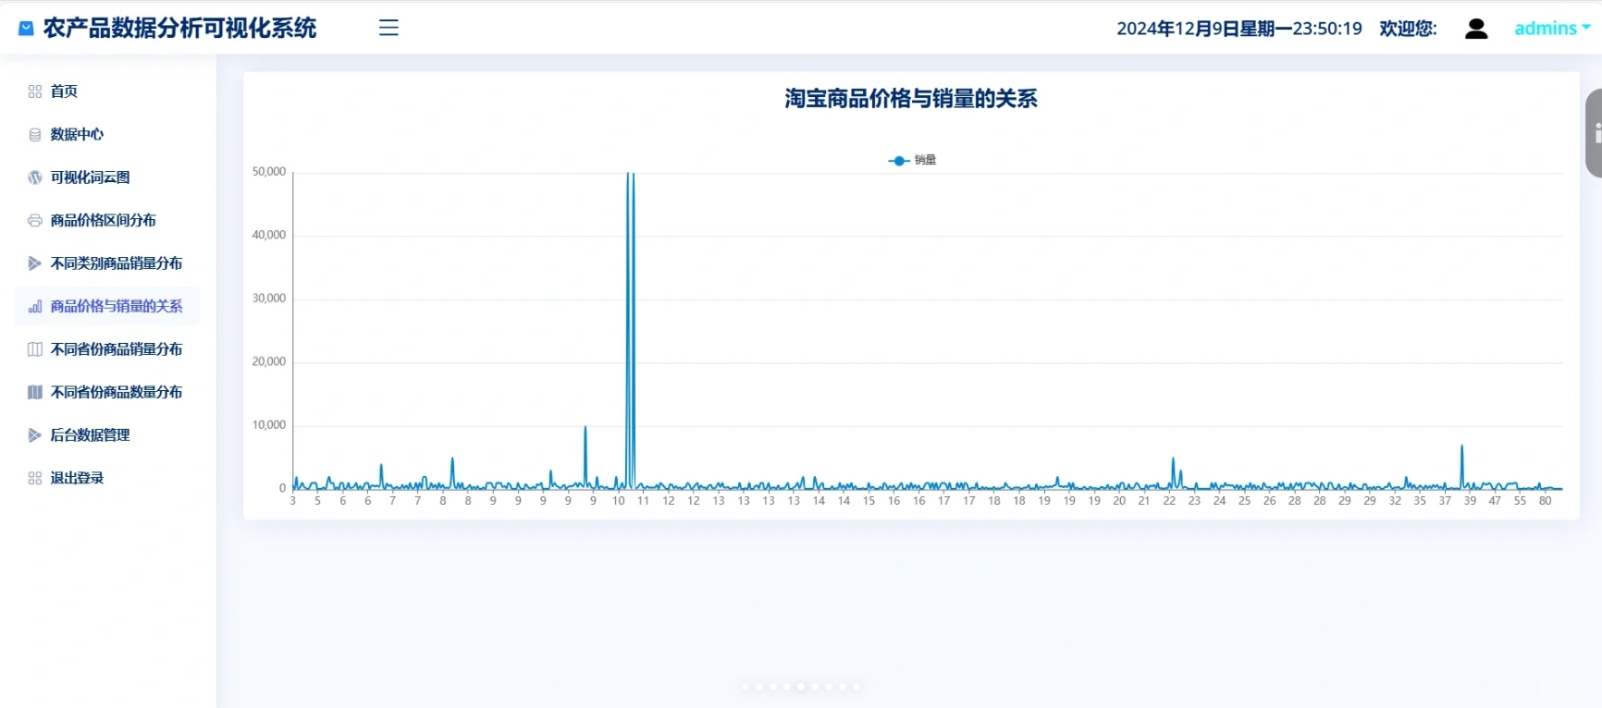This screenshot has height=708, width=1602.
Task: Click the 10,000 y-axis label
Action: (269, 425)
